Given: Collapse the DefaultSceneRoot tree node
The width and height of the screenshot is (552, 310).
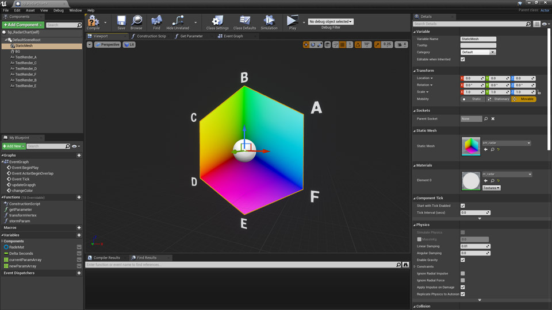Looking at the screenshot, I should point(6,40).
